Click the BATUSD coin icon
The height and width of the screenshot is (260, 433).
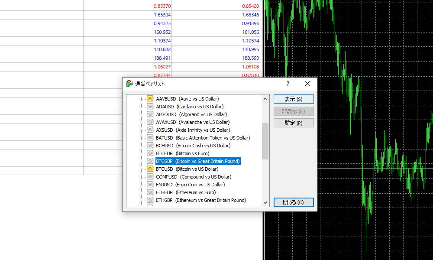click(150, 137)
